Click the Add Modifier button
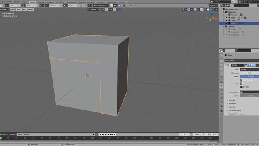This screenshot has width=259, height=146. coord(242,60)
